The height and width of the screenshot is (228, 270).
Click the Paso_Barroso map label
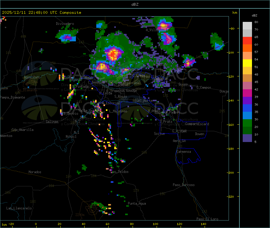tap(184, 185)
